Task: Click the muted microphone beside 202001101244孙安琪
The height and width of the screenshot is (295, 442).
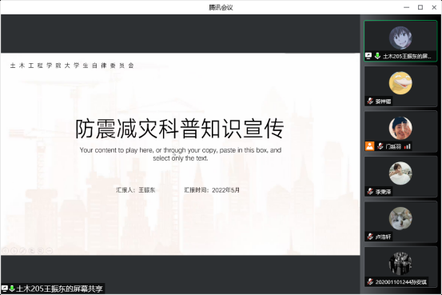Action: [370, 281]
